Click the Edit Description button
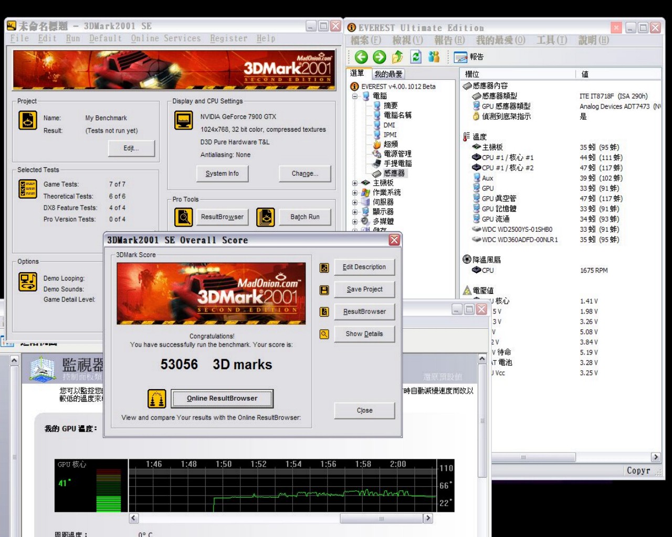The height and width of the screenshot is (537, 672). point(364,267)
